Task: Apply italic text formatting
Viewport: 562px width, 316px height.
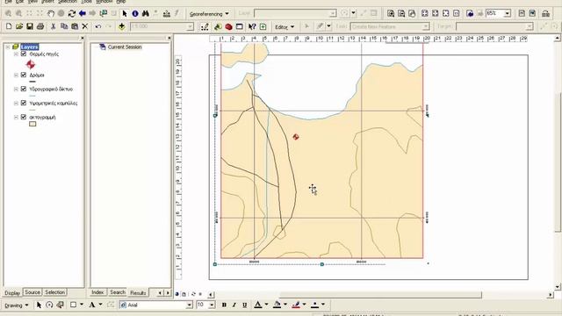Action: point(234,305)
